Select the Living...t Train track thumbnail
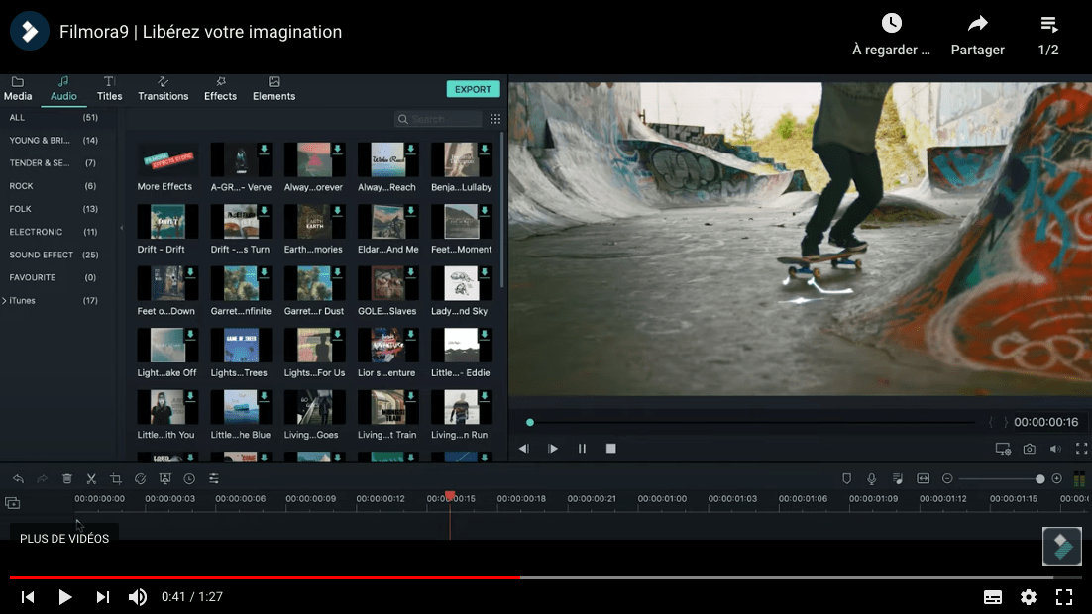1092x614 pixels. [x=387, y=407]
